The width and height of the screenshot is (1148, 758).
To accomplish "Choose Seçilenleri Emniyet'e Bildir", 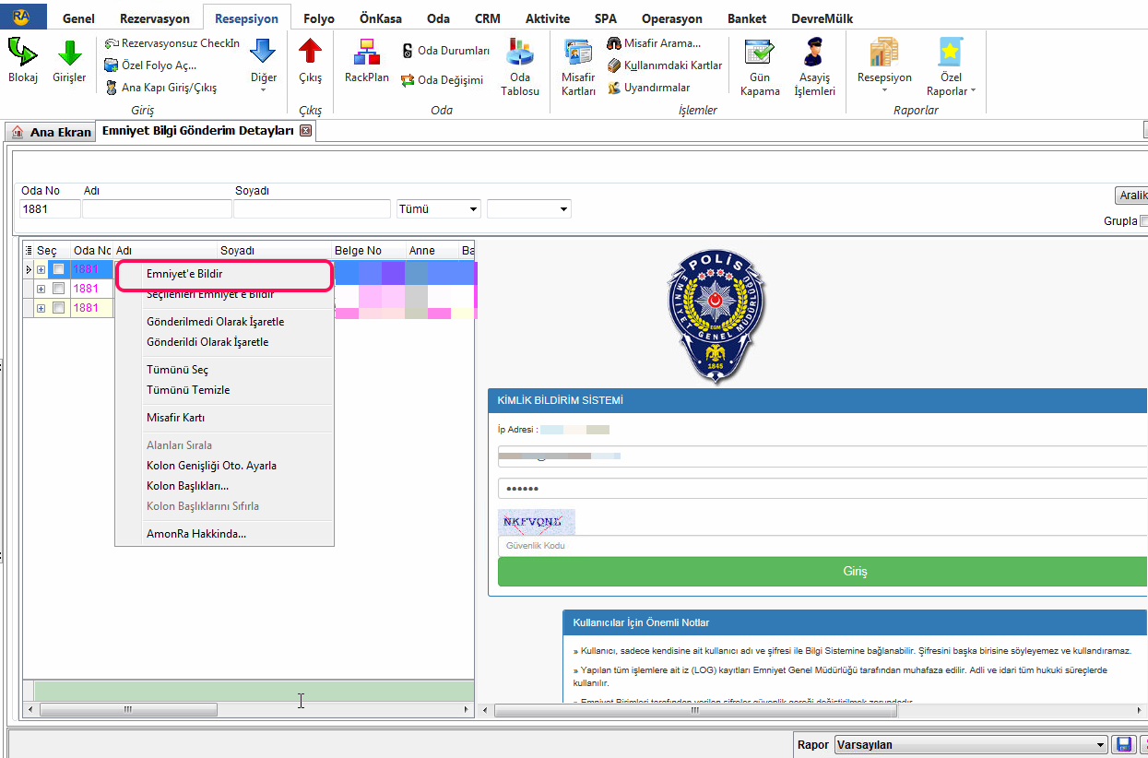I will [224, 294].
